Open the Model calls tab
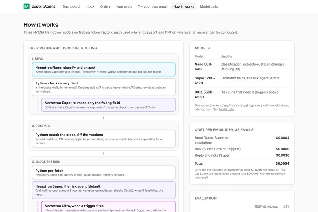This screenshot has width=318, height=212. [209, 6]
